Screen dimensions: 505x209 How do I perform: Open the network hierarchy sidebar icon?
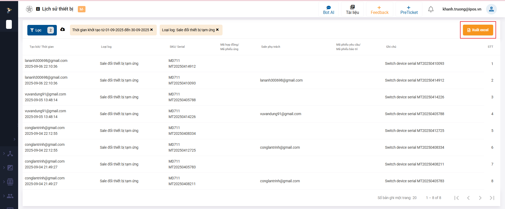tap(10, 154)
